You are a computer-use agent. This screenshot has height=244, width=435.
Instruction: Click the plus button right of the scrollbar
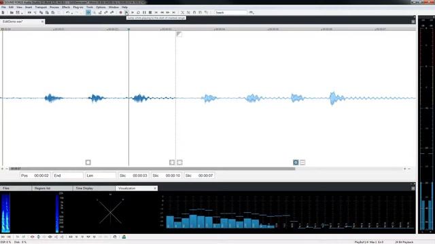pos(405,169)
